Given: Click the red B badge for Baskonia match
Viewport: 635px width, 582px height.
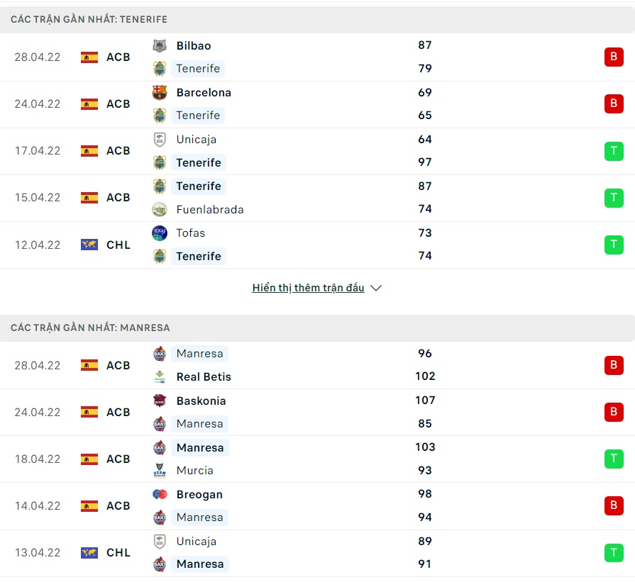Looking at the screenshot, I should click(614, 412).
